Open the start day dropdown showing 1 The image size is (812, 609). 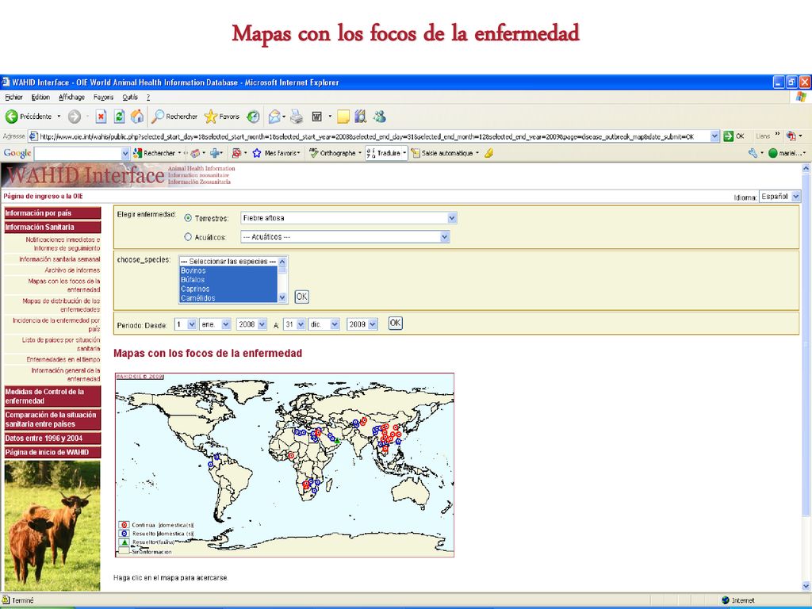tap(186, 324)
